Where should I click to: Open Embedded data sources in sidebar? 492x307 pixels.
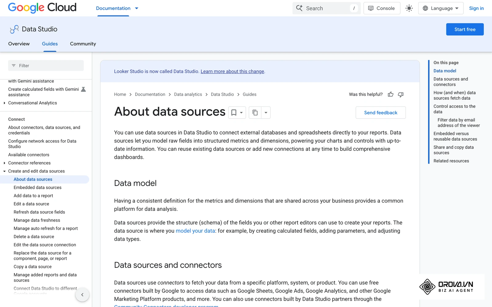point(38,188)
